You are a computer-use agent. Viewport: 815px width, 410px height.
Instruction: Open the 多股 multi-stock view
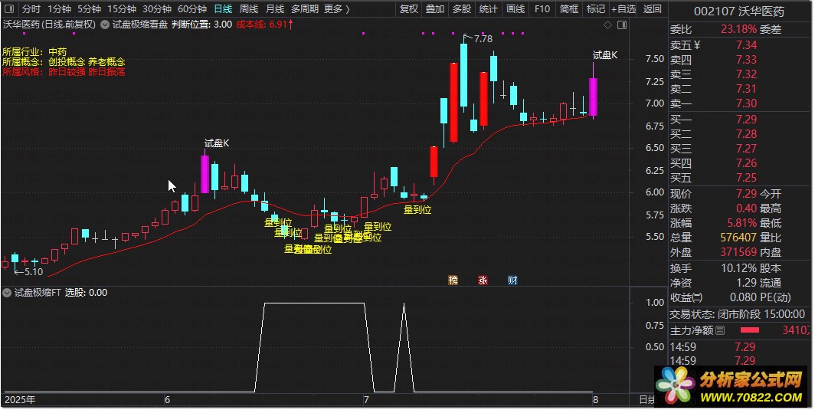pyautogui.click(x=462, y=9)
